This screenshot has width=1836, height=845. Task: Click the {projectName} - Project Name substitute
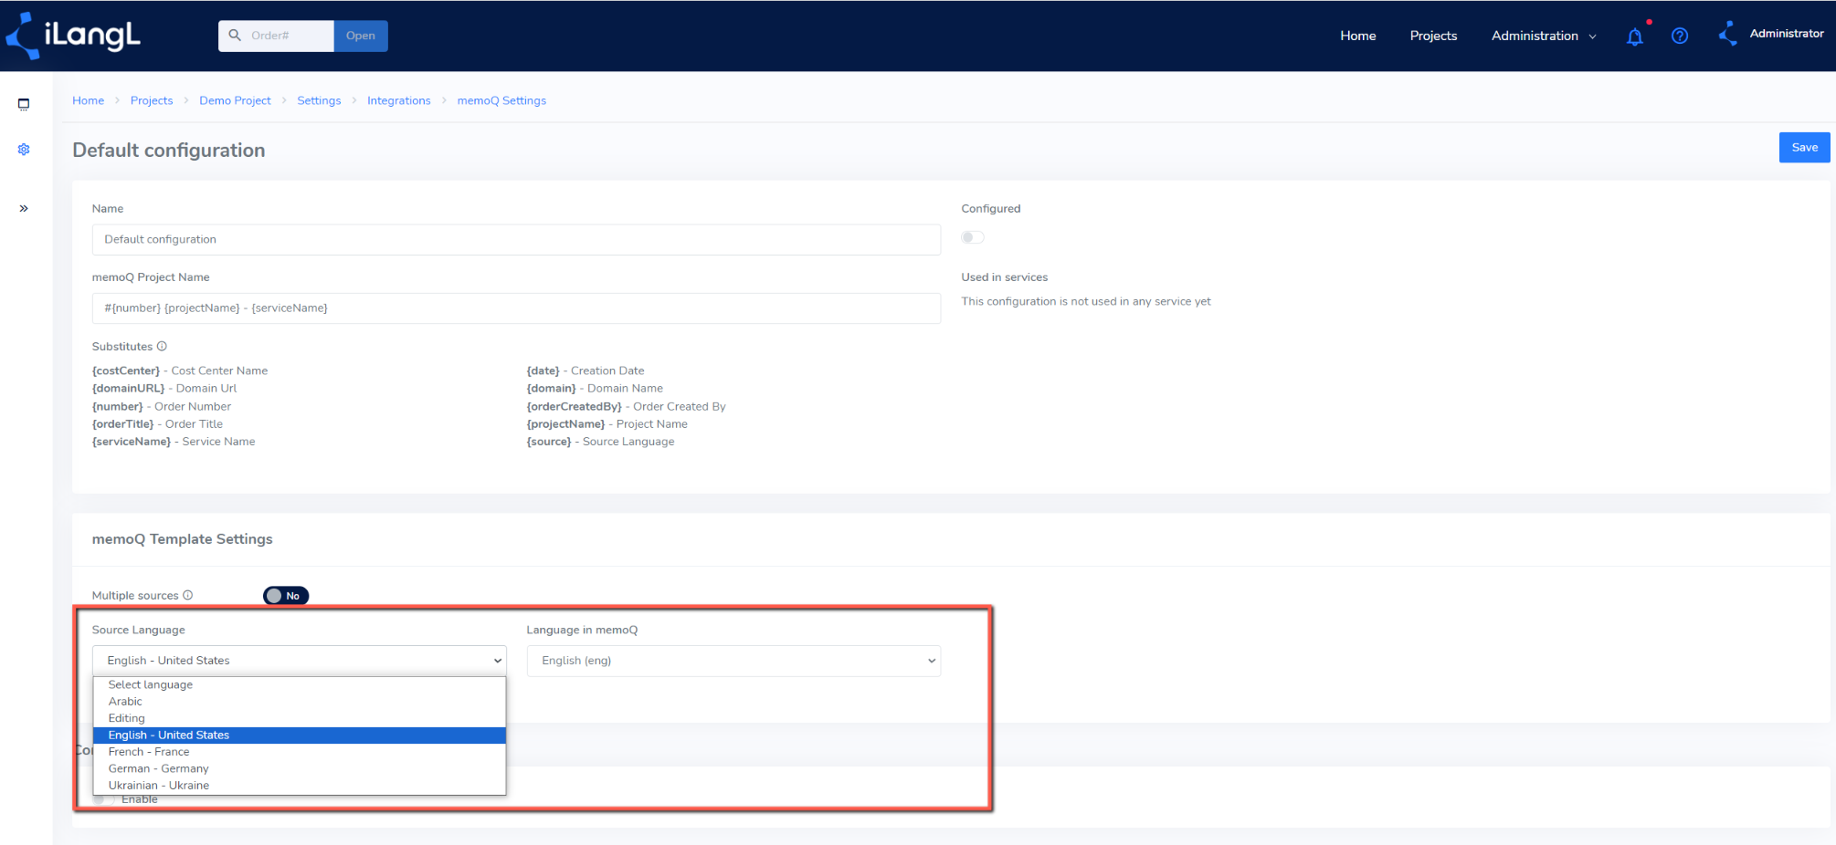(607, 423)
